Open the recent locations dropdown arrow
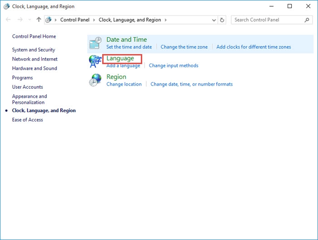 click(30, 20)
